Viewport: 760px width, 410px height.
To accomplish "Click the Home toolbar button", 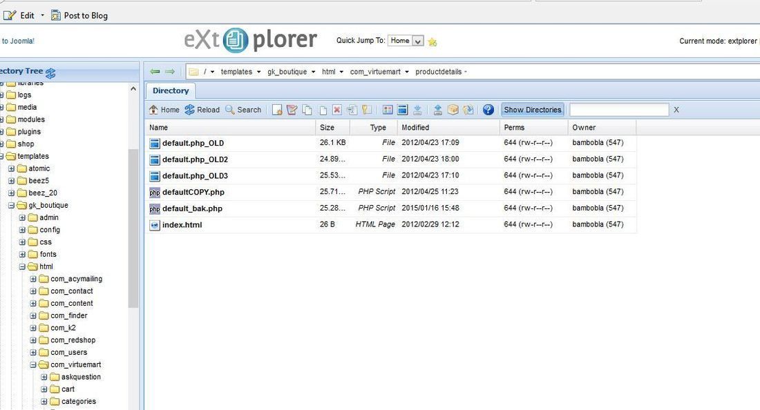I will [x=164, y=110].
